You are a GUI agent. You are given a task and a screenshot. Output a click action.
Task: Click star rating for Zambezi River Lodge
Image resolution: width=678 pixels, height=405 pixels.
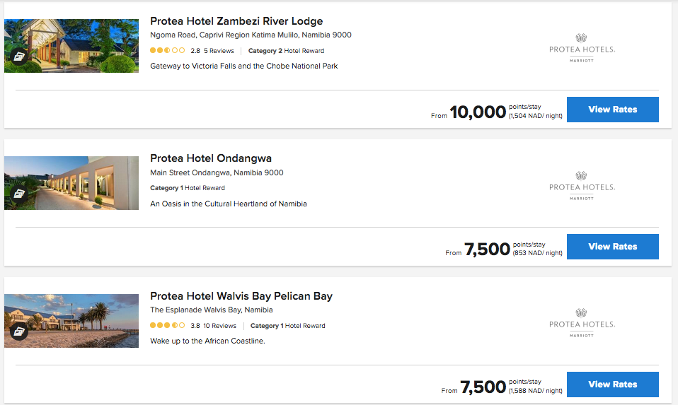pos(167,51)
